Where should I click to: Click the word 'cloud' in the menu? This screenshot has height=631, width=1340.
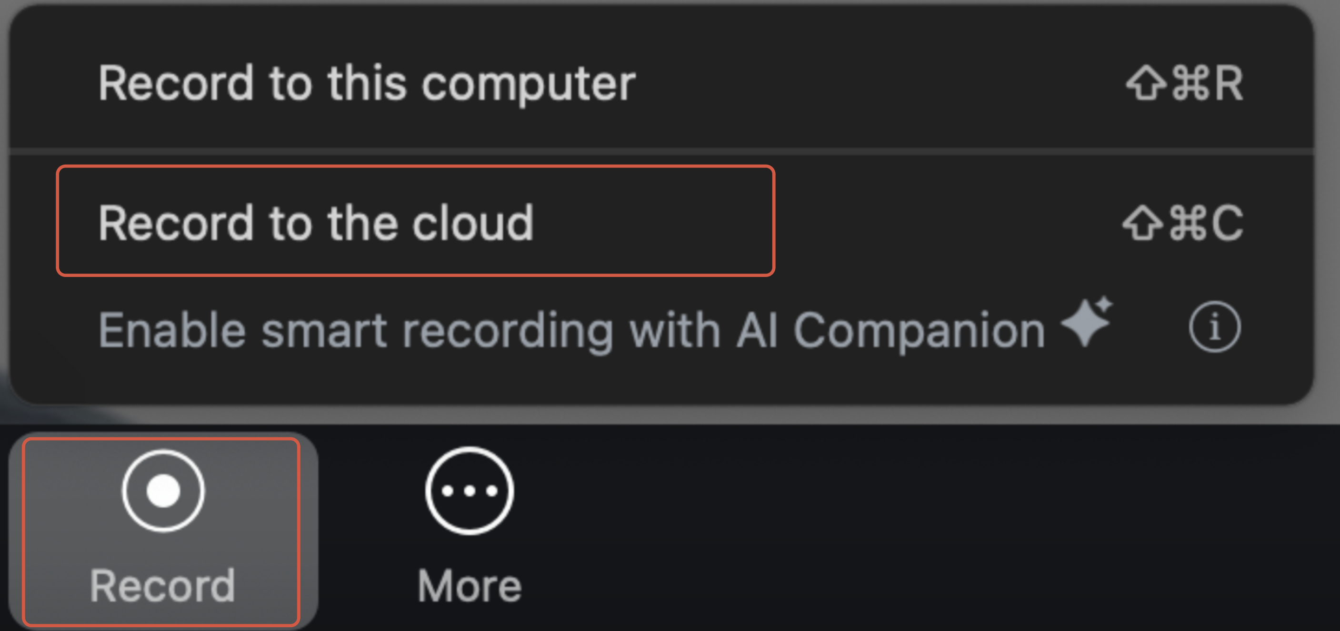[473, 222]
